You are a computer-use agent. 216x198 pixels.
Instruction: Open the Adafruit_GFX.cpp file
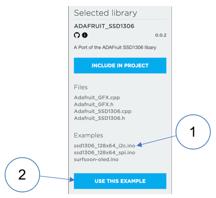tap(97, 97)
